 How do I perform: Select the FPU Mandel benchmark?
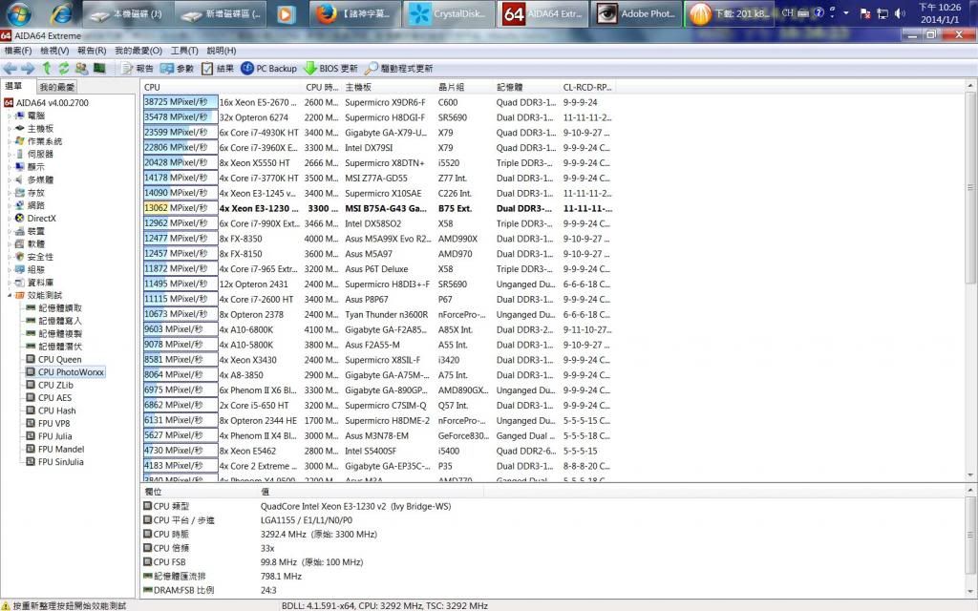click(54, 450)
